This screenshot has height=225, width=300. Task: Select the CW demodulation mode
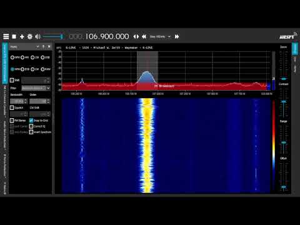pyautogui.click(x=35, y=69)
